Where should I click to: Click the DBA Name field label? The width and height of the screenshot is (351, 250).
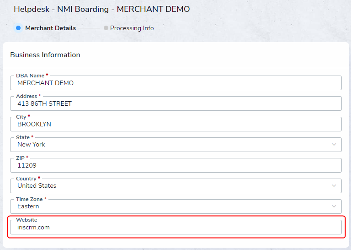(30, 76)
